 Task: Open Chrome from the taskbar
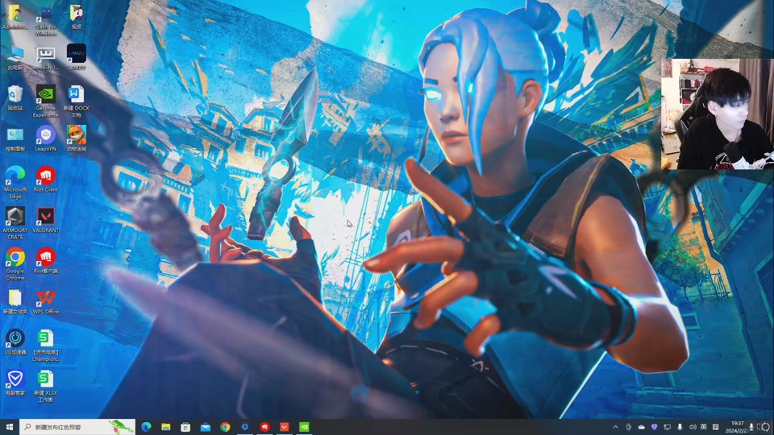(225, 427)
